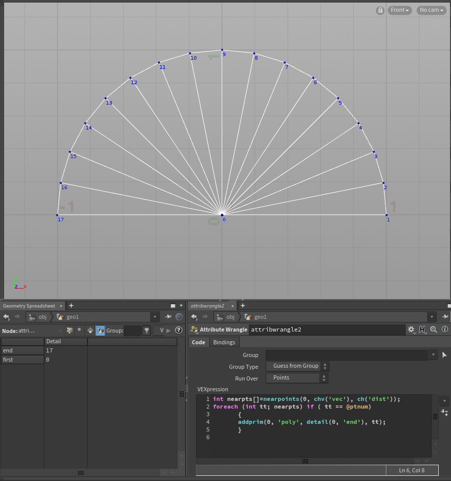Viewport: 451px width, 481px height.
Task: Open the parameter gear settings menu
Action: [411, 330]
